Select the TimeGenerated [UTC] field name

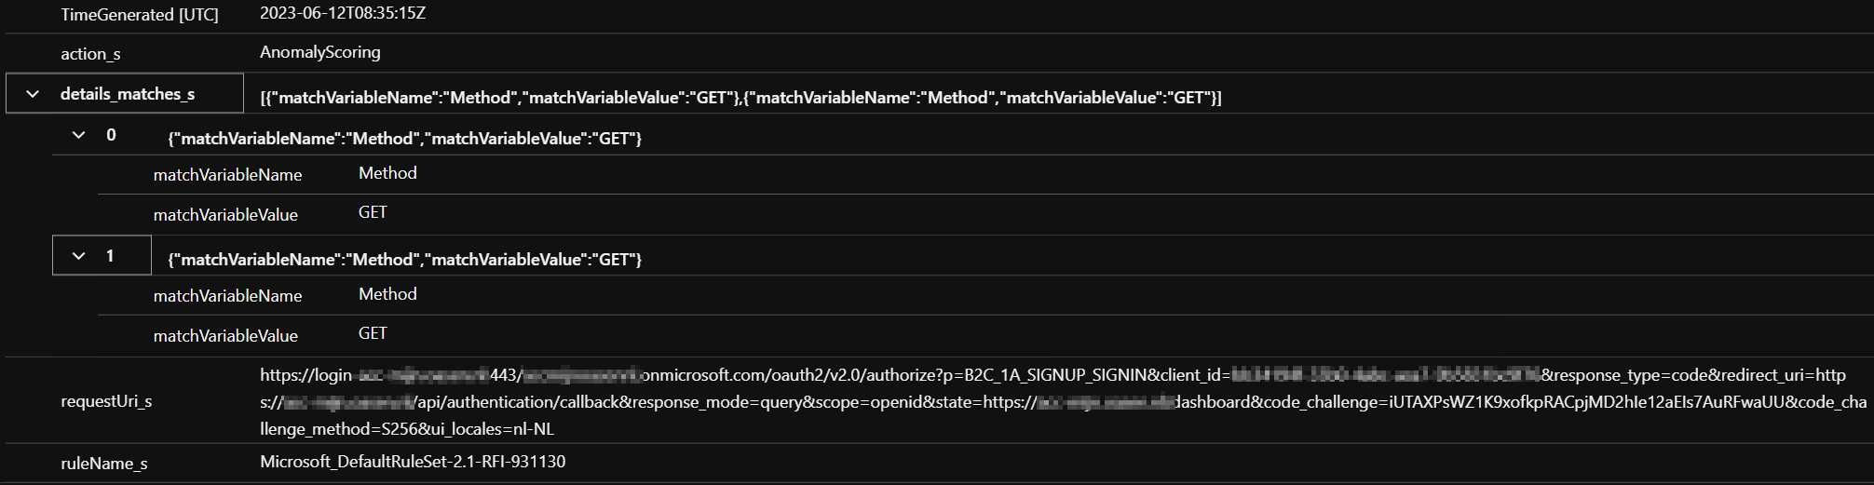click(140, 15)
